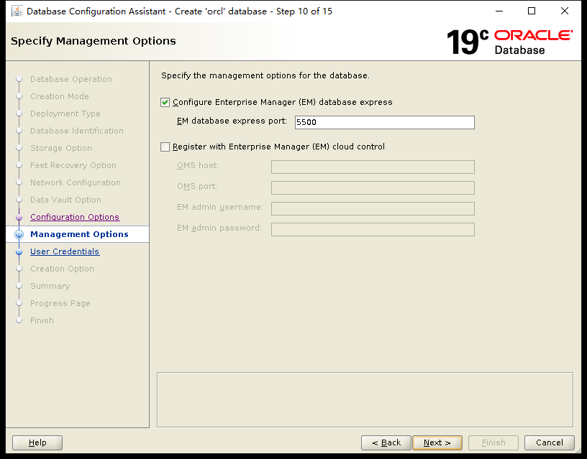Click the Help button

coord(37,442)
